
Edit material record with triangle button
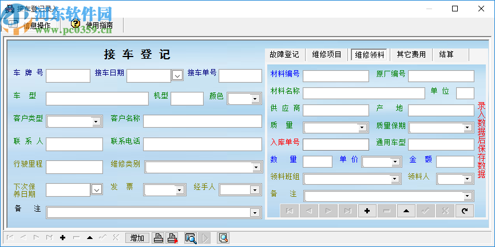coord(406,211)
